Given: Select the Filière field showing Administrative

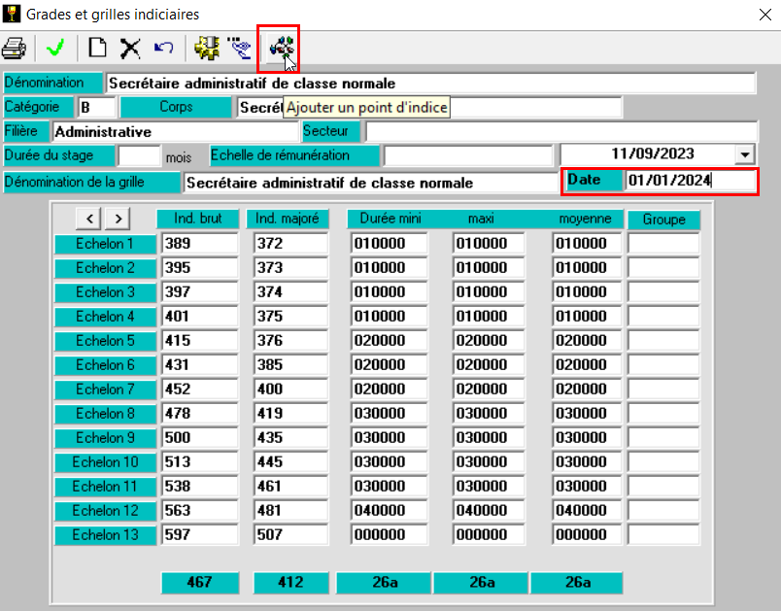Looking at the screenshot, I should pyautogui.click(x=175, y=131).
